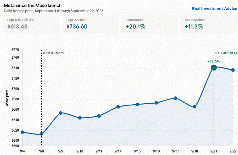This screenshot has width=238, height=155.
Task: Click the 'Muse launches' annotation label
Action: tap(53, 53)
